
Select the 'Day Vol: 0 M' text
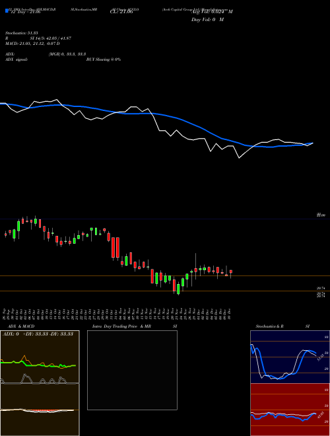(x=207, y=20)
